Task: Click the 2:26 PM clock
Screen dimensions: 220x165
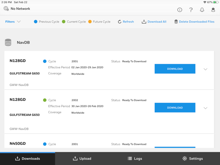Action: [7, 2]
